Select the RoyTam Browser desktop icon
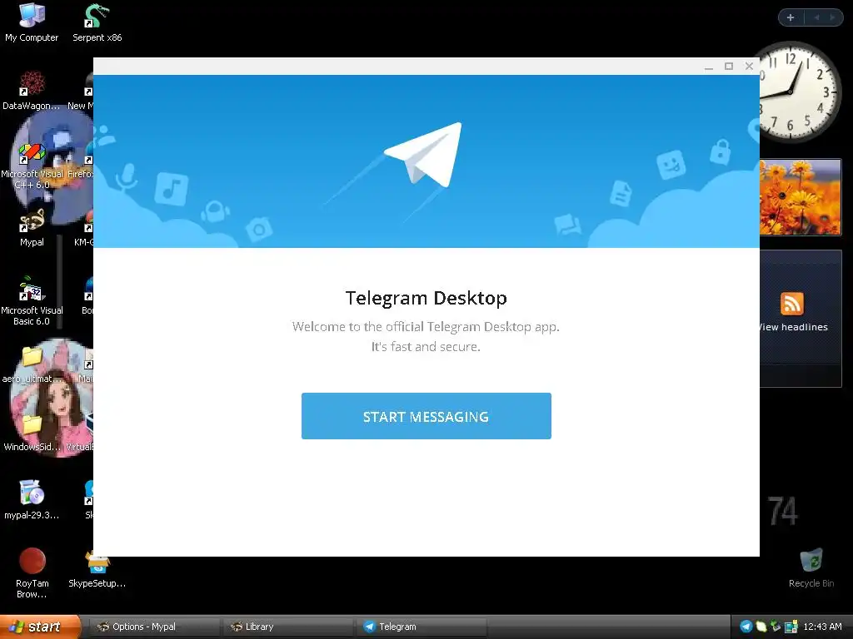 [32, 573]
